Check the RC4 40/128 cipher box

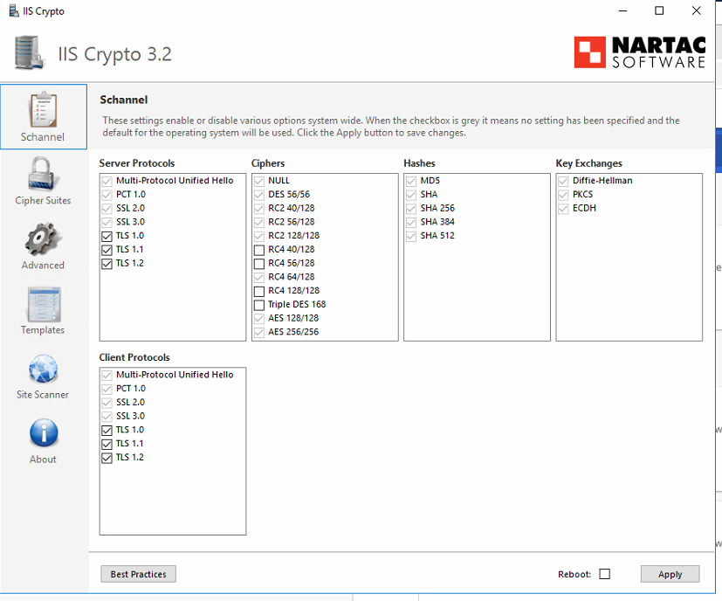(258, 249)
